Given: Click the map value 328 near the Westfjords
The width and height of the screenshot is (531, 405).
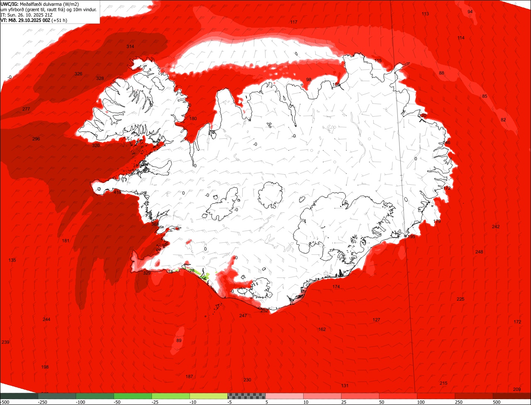Looking at the screenshot, I should [100, 78].
